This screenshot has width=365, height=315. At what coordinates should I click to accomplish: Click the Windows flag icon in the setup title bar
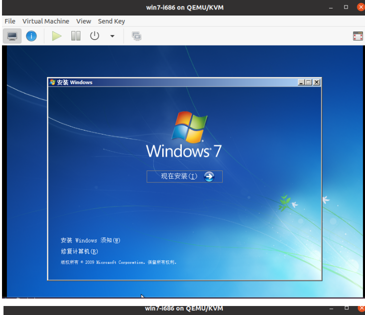52,82
